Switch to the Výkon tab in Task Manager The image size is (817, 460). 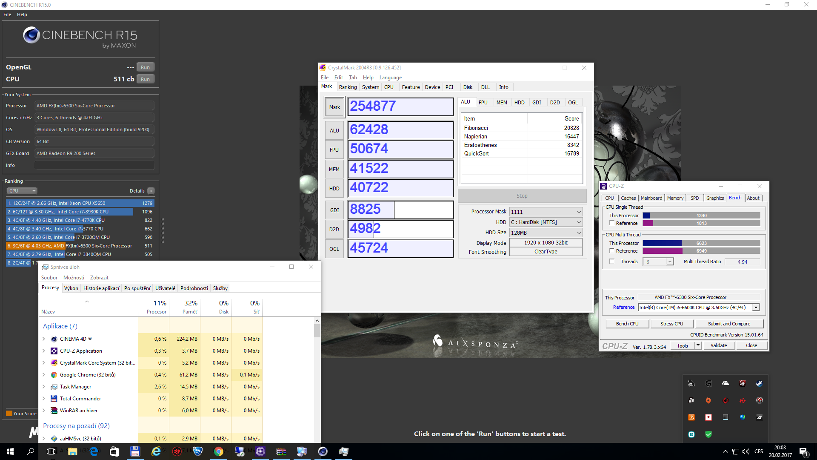pyautogui.click(x=71, y=288)
